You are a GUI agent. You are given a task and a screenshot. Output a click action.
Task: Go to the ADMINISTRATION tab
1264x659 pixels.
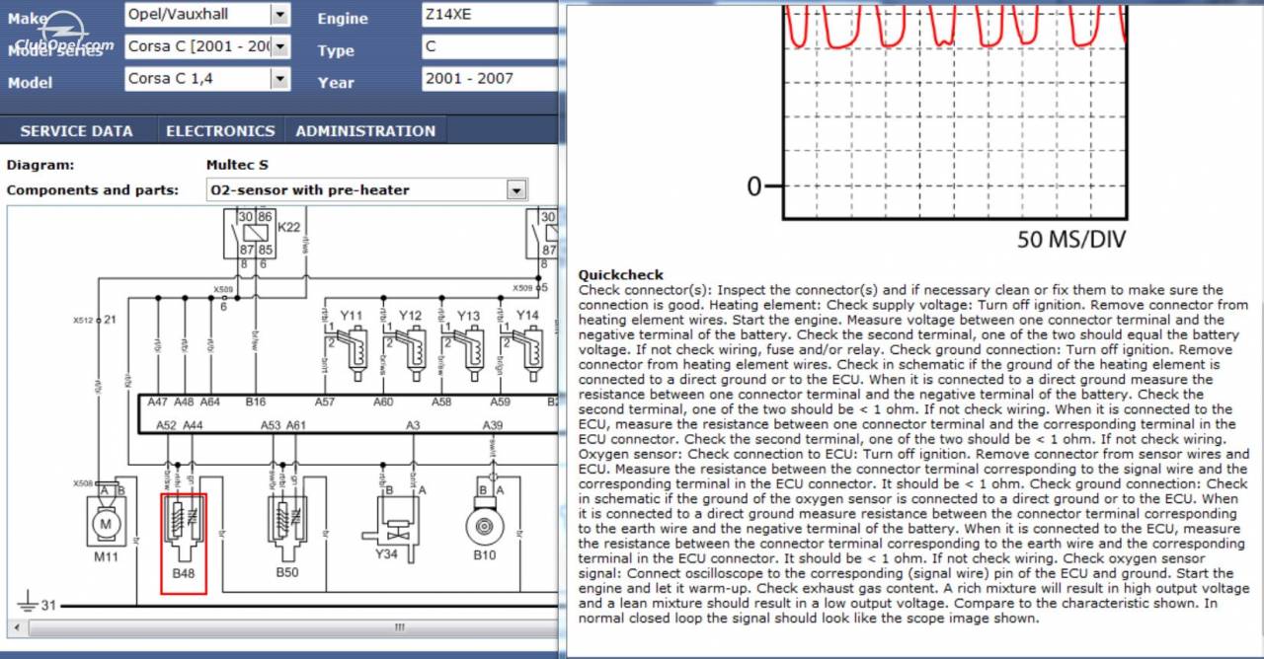pyautogui.click(x=365, y=130)
